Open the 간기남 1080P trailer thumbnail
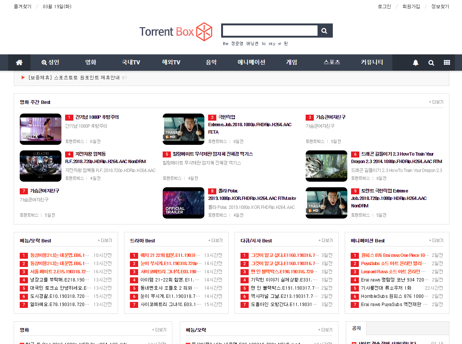The width and height of the screenshot is (462, 344). [x=41, y=129]
